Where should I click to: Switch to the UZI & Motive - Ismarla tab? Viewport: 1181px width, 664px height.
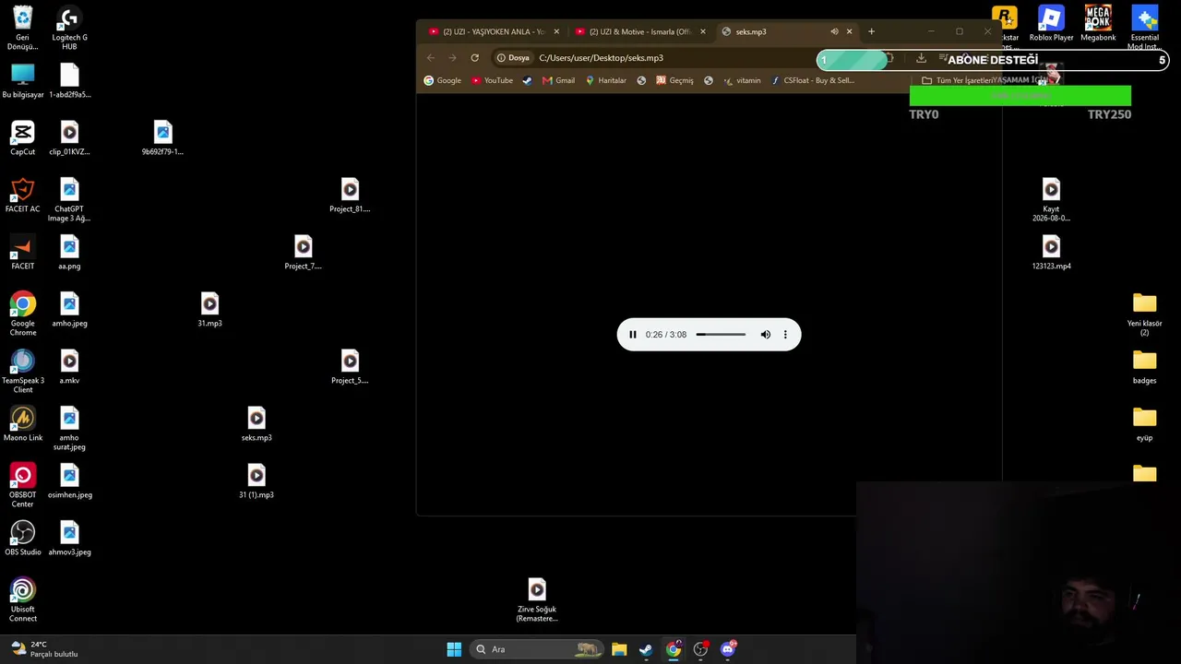click(639, 31)
